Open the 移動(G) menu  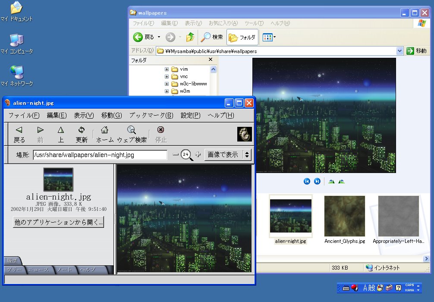112,115
